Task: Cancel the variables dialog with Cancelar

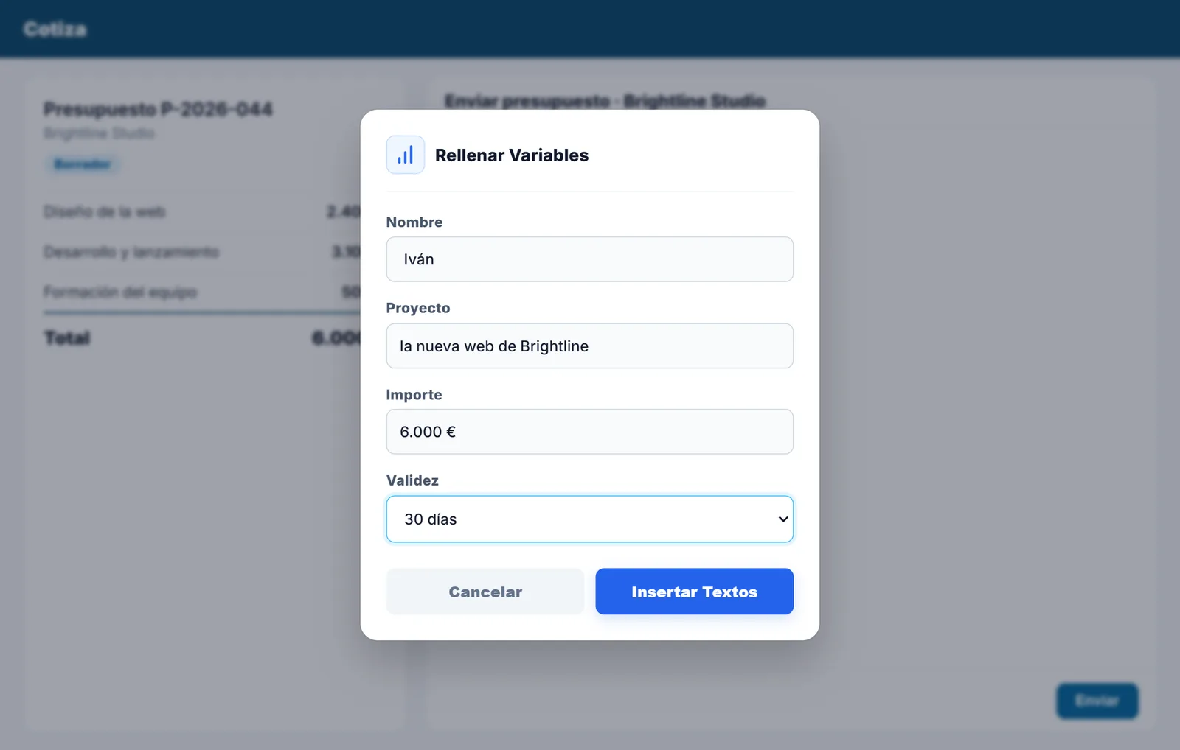Action: pos(485,592)
